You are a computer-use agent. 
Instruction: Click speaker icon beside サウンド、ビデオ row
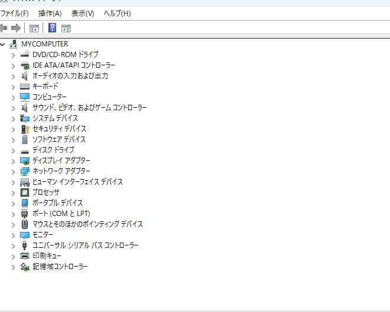tap(24, 108)
